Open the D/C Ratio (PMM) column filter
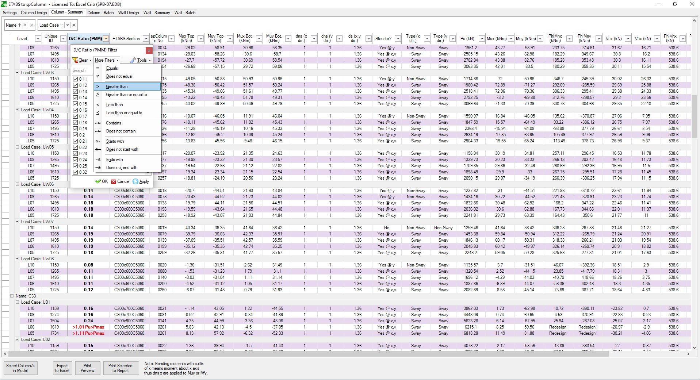Screen dimensions: 700x380 [106, 39]
